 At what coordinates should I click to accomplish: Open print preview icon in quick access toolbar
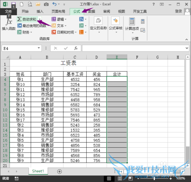30,4
